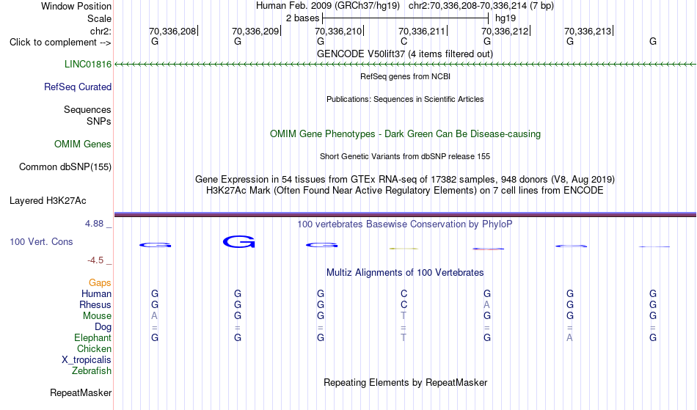
Task: Click the Zebrafish species label
Action: 92,370
